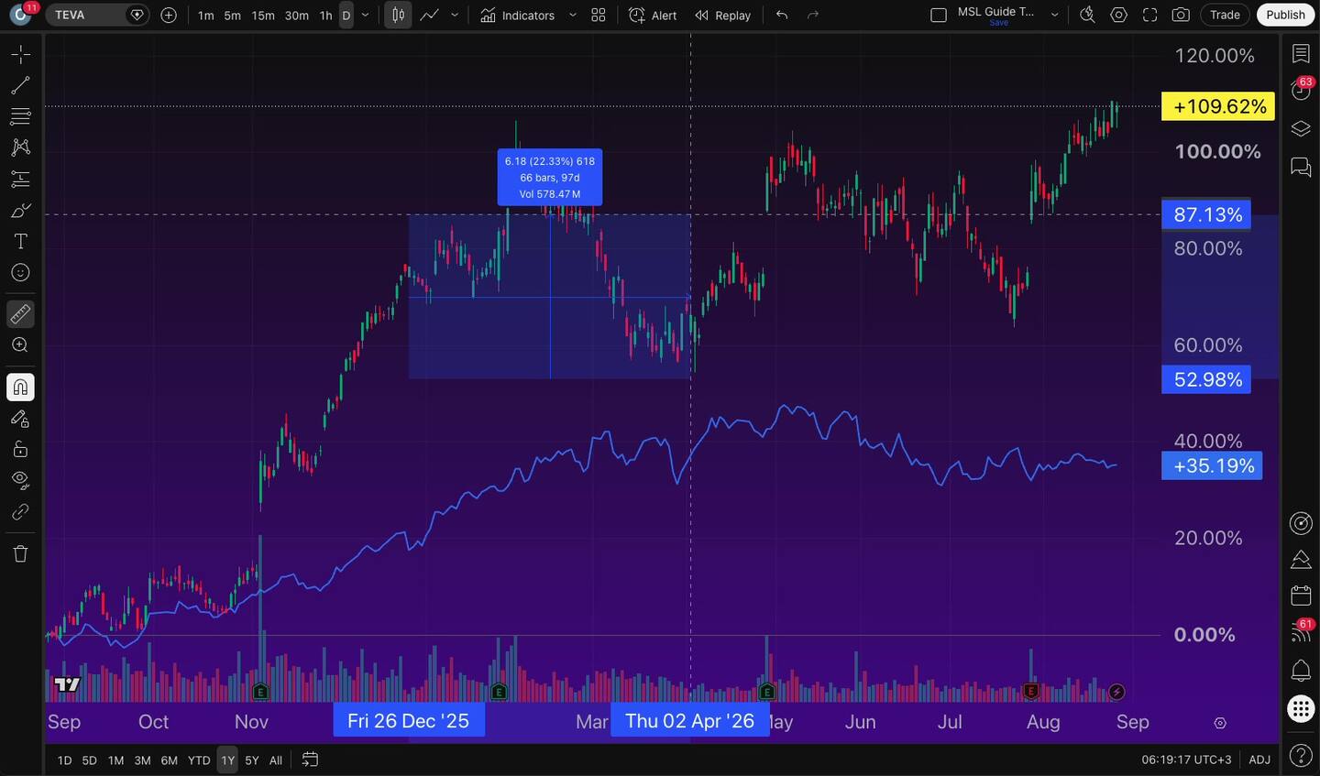Viewport: 1320px width, 776px height.
Task: Open the Indicators dialog
Action: 518,16
